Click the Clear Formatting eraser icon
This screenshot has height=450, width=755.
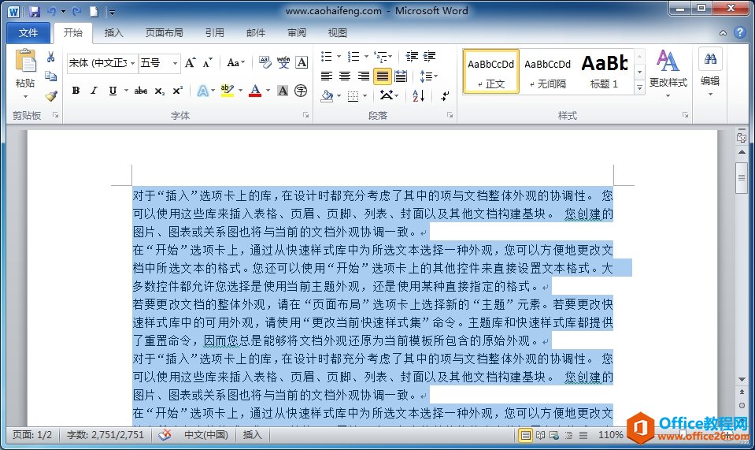click(x=265, y=62)
